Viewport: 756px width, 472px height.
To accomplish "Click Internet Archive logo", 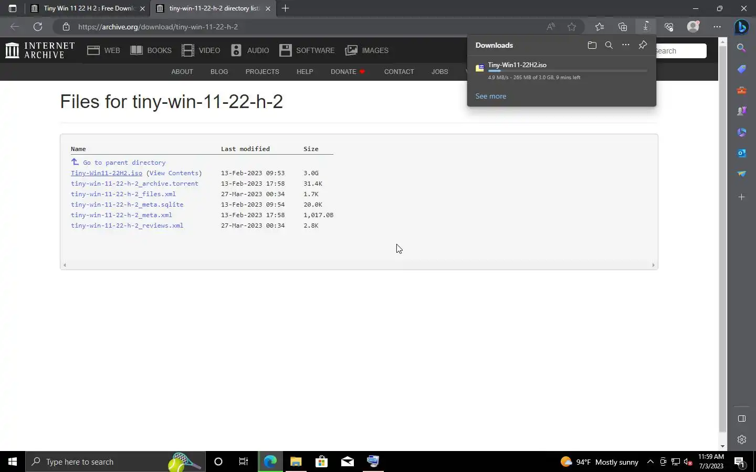I will (40, 50).
